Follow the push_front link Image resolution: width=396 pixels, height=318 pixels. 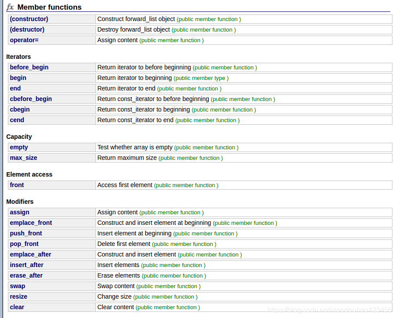coord(26,234)
